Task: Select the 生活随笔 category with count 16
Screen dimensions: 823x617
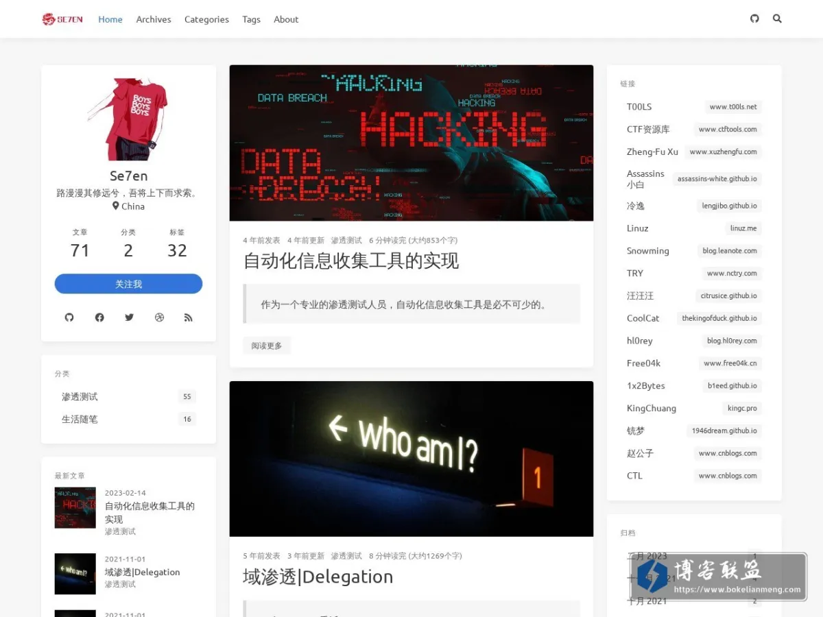Action: pyautogui.click(x=128, y=419)
